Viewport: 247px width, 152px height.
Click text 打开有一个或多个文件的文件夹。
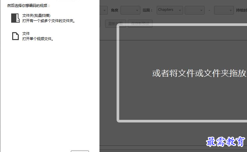(49, 21)
